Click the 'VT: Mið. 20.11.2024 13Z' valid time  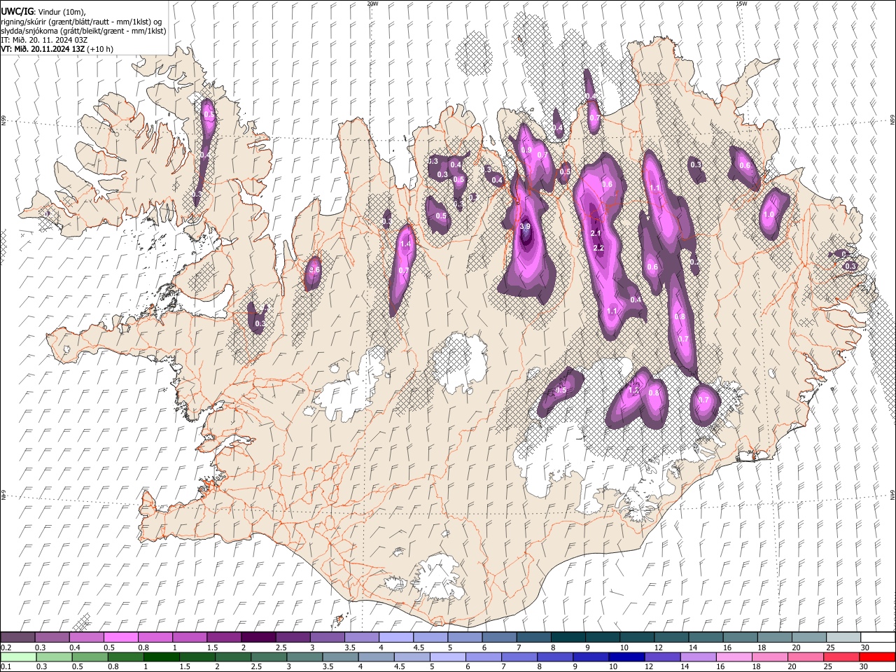pos(43,50)
